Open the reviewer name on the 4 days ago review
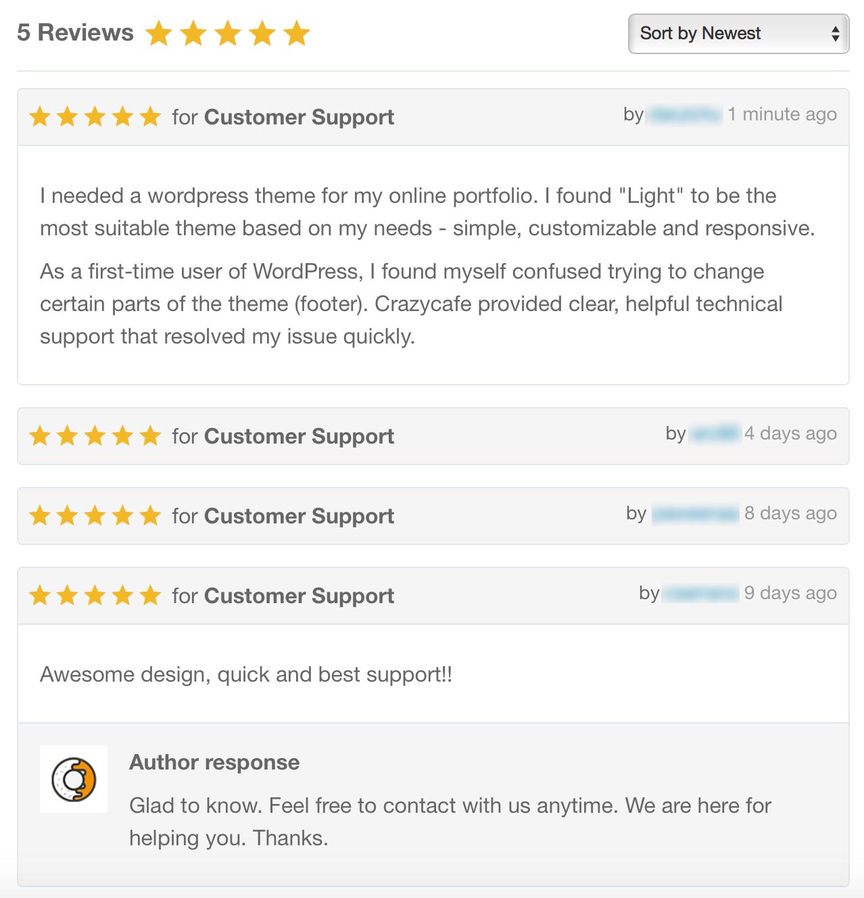 coord(715,434)
